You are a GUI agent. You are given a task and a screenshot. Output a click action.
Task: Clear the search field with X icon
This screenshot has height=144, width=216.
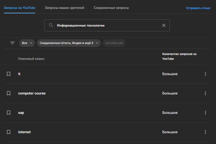click(164, 25)
